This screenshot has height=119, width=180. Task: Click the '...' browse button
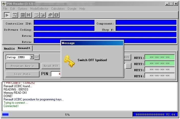128,66
